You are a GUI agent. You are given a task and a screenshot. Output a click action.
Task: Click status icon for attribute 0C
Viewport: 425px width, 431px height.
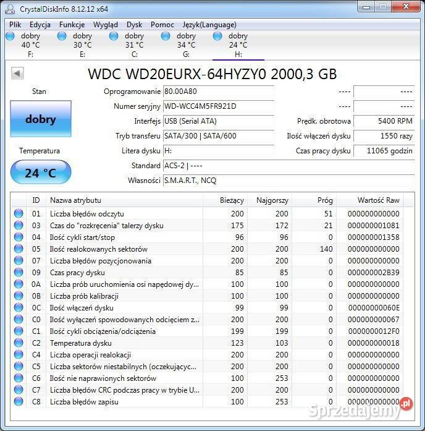(19, 307)
